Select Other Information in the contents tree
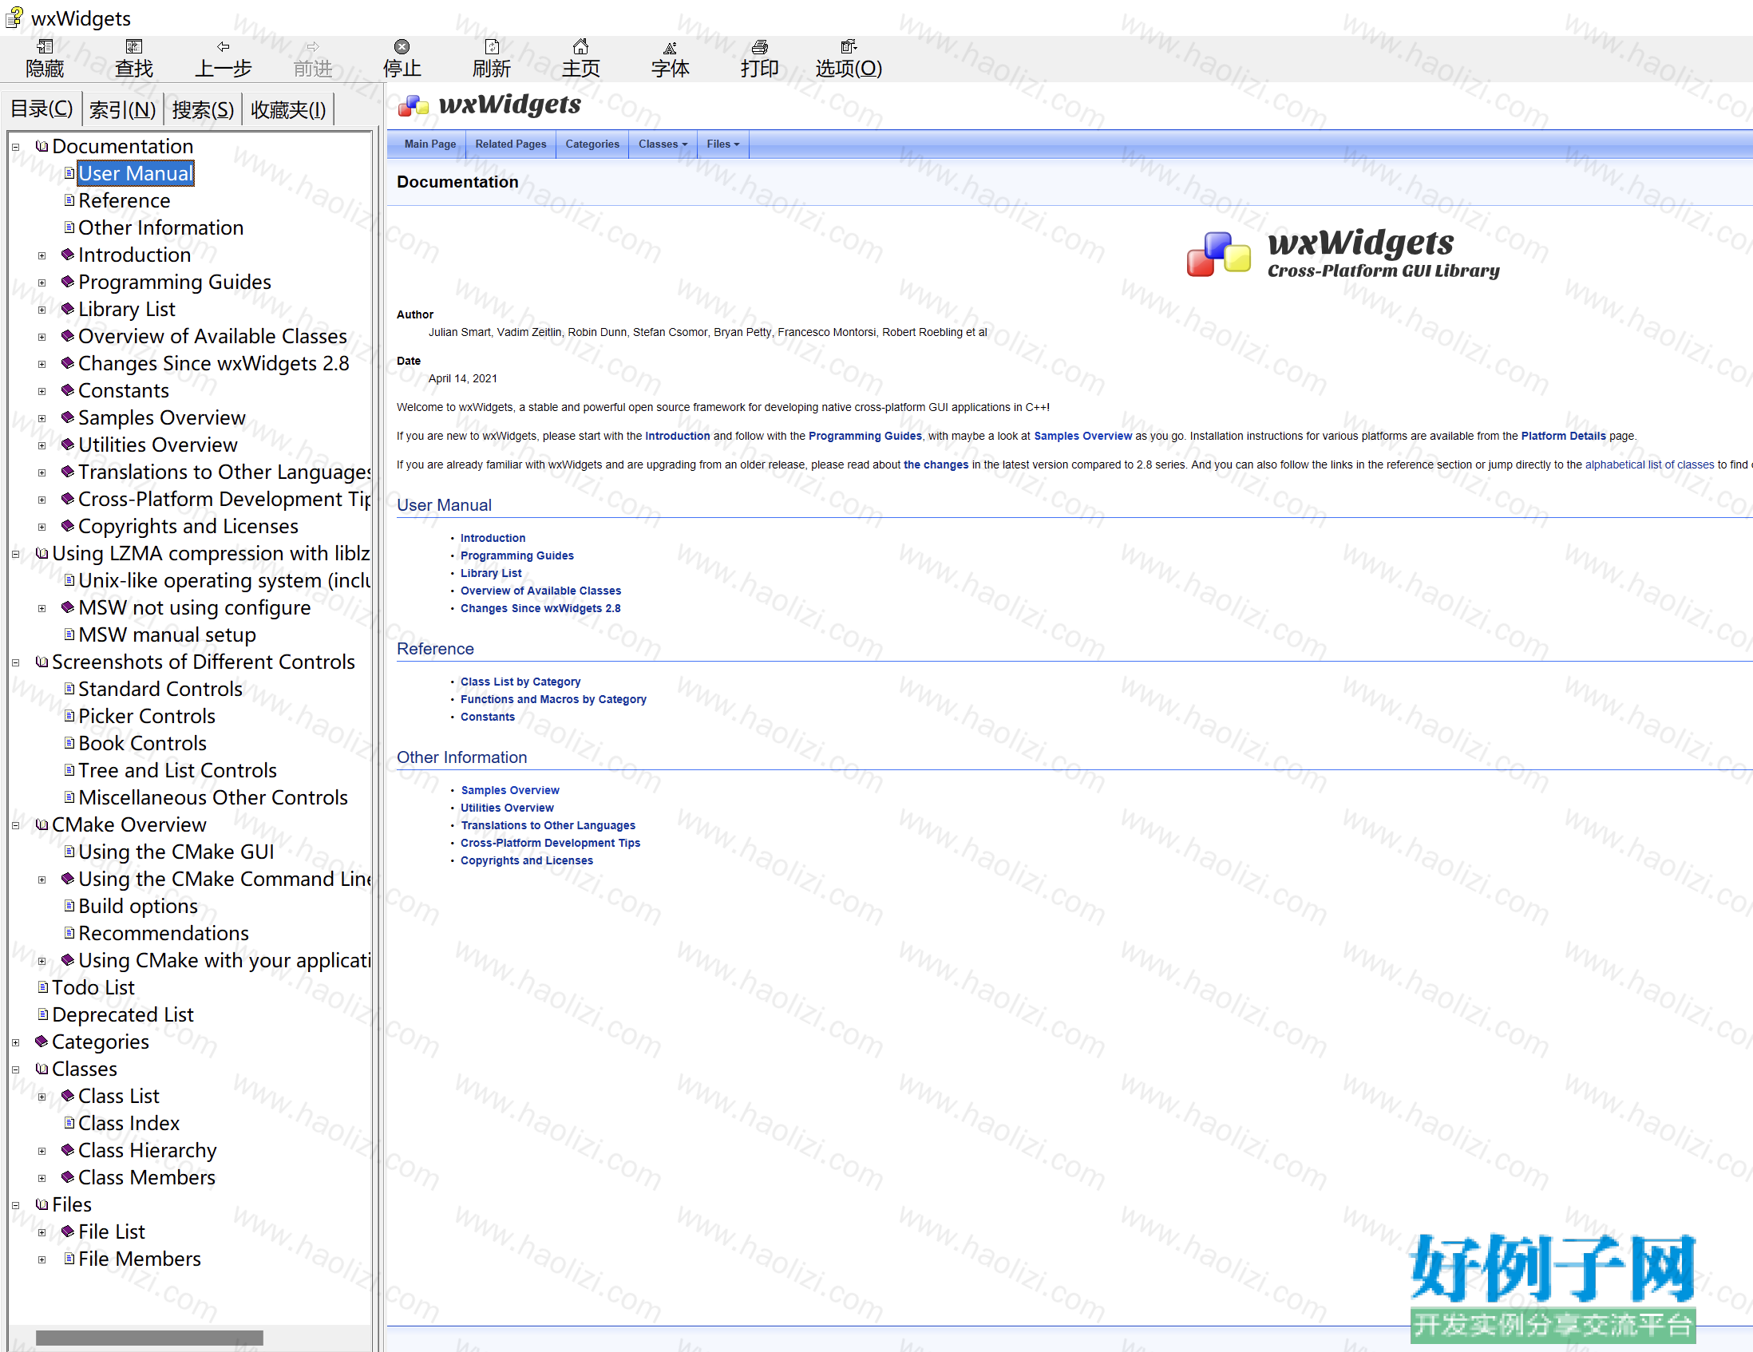Image resolution: width=1753 pixels, height=1352 pixels. pos(160,228)
